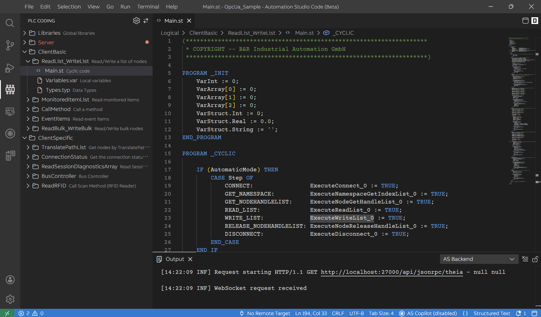541x317 pixels.
Task: Click Ln 194, Col 33 status item
Action: click(x=311, y=313)
